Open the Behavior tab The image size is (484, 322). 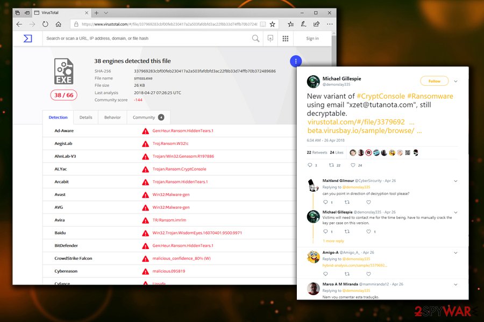112,118
